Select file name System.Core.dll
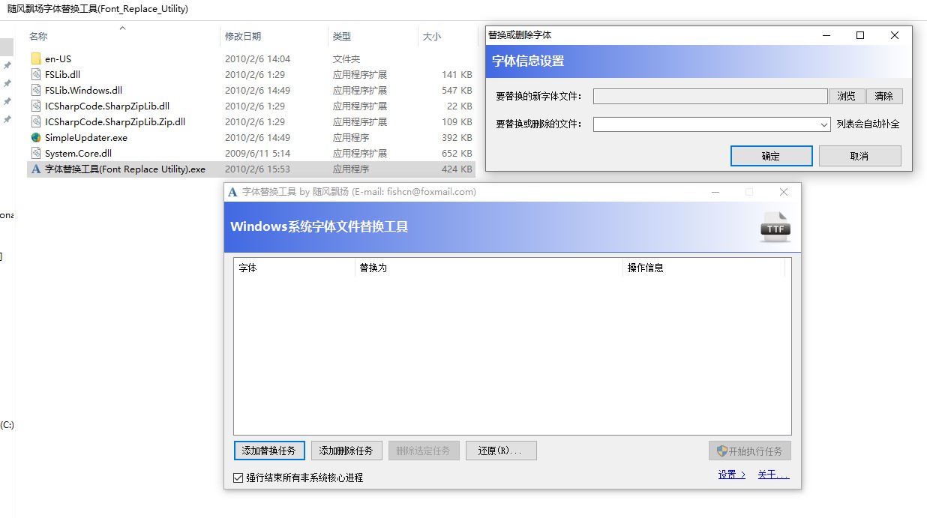This screenshot has height=518, width=927. (x=78, y=153)
